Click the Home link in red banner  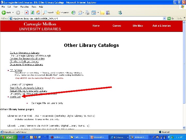96,26
